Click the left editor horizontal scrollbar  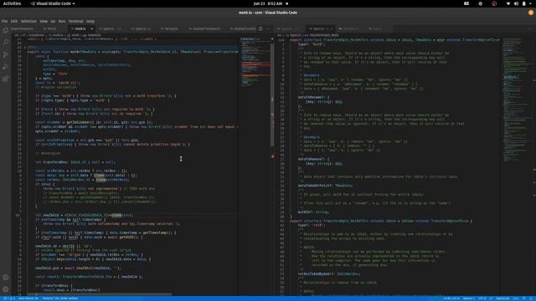99,293
